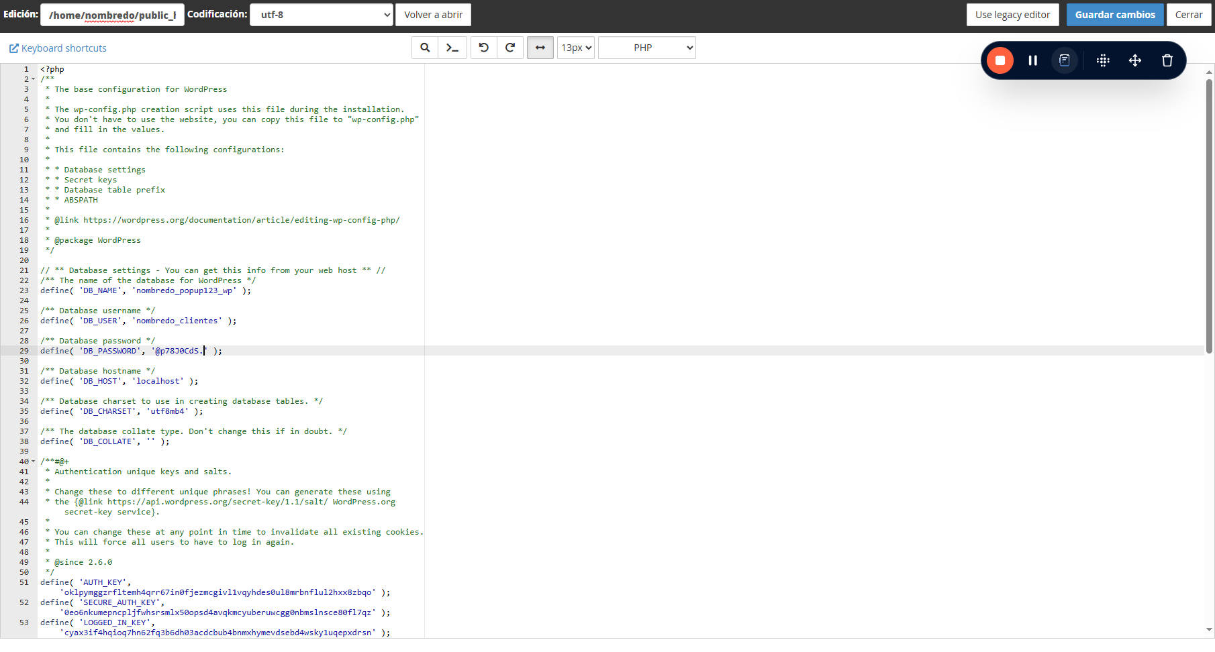The width and height of the screenshot is (1215, 652).
Task: Click the 'DB_NAME' define line
Action: [x=146, y=290]
